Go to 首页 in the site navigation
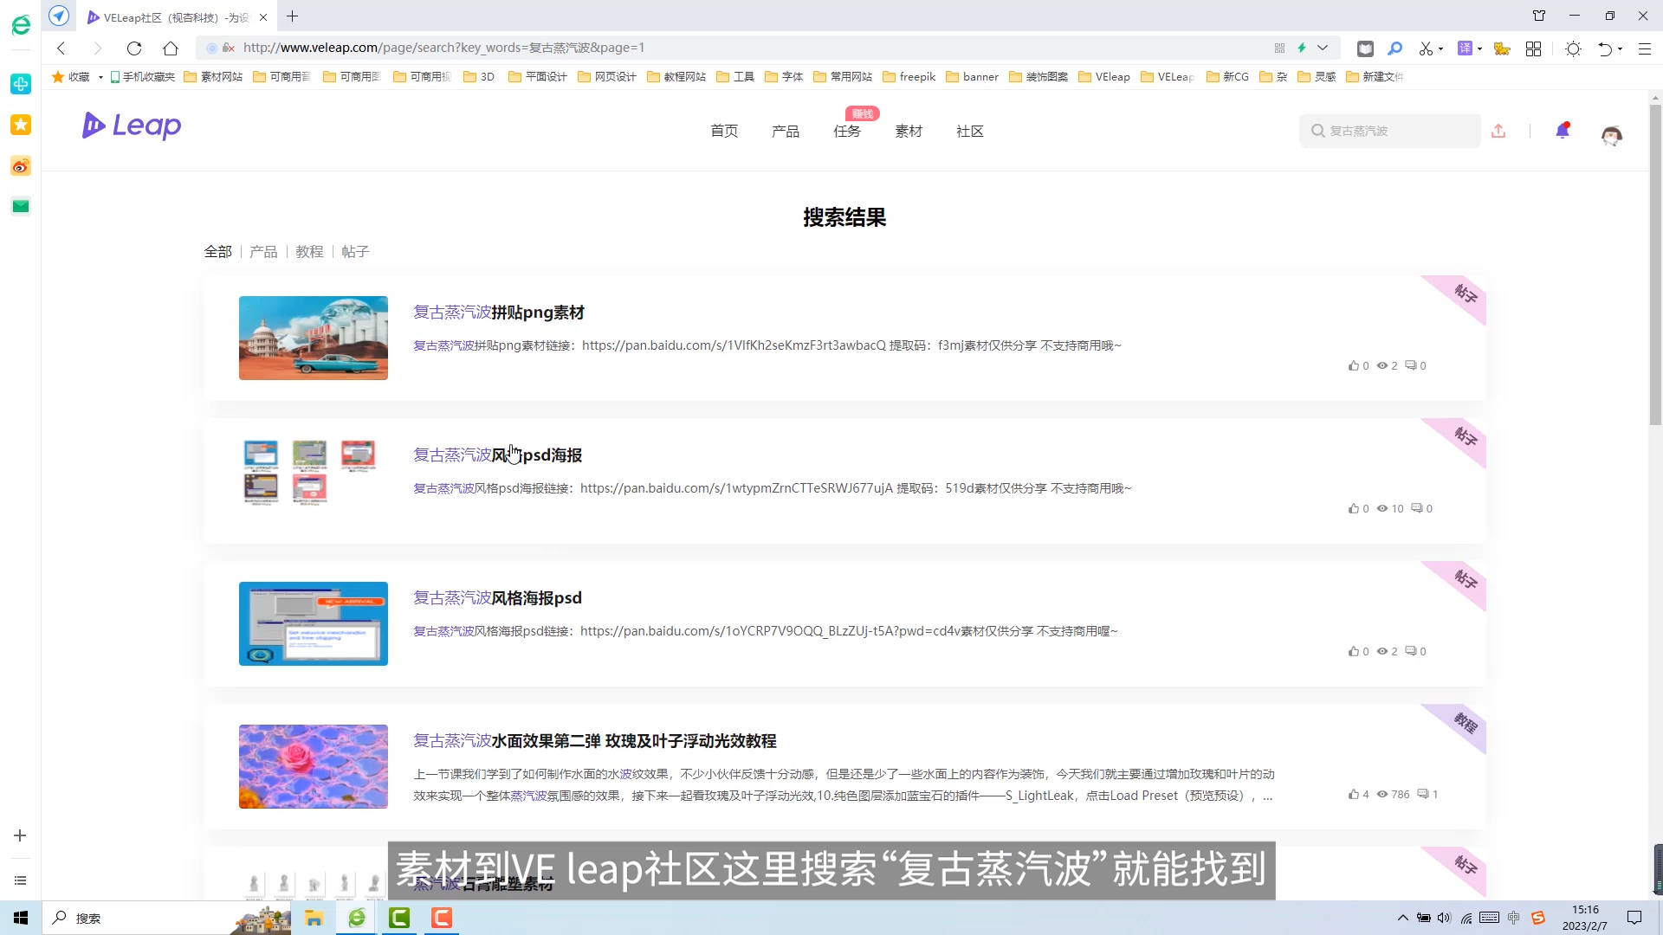The width and height of the screenshot is (1663, 935). tap(724, 131)
